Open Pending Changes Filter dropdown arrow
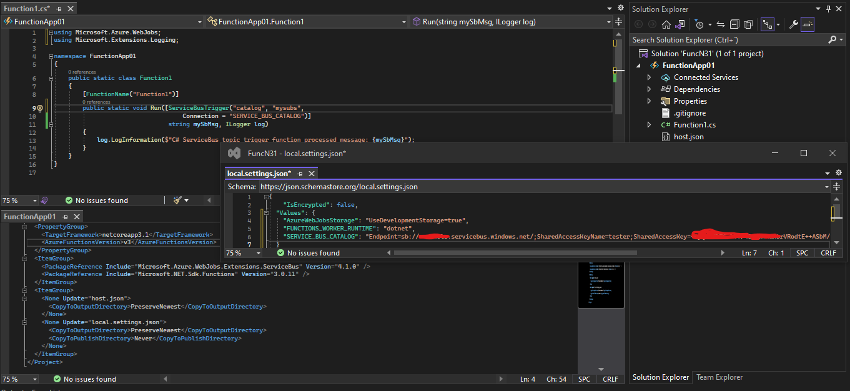The image size is (850, 391). click(x=709, y=26)
